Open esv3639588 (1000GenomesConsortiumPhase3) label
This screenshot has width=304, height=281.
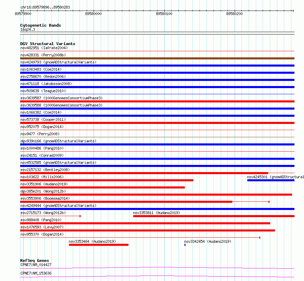point(61,105)
